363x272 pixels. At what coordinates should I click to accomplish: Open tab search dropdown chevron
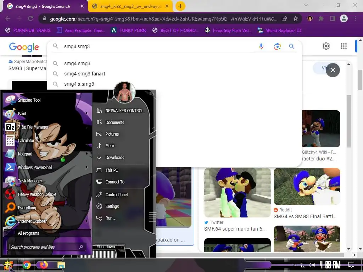(306, 5)
